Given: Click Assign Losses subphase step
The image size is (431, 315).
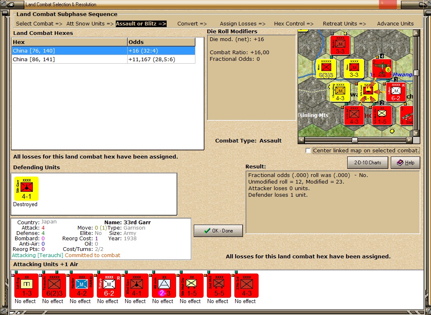Looking at the screenshot, I should (243, 24).
